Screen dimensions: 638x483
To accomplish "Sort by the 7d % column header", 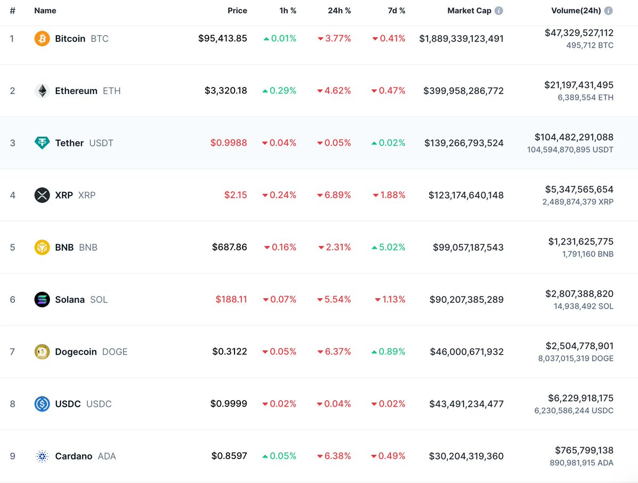I will [396, 11].
